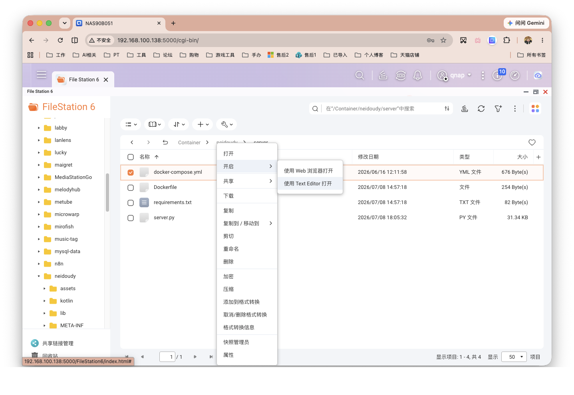
Task: Click Container in the breadcrumb path
Action: point(189,143)
